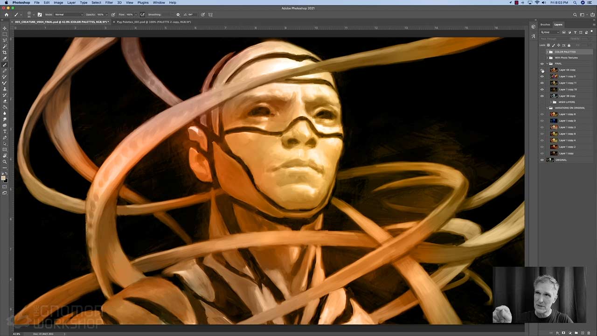
Task: Click the foreground color swatch
Action: pyautogui.click(x=4, y=178)
